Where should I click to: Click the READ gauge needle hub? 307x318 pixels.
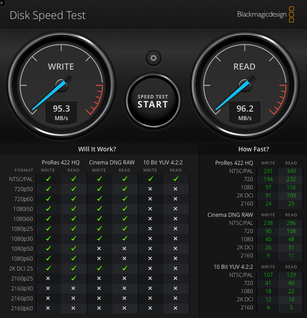(244, 84)
